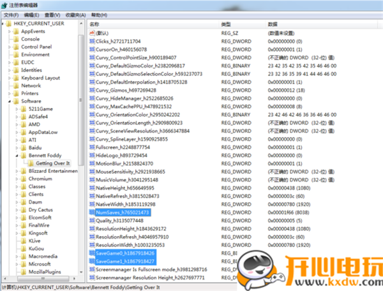383x291 pixels.
Task: Click the Software folder icon
Action: (16, 101)
